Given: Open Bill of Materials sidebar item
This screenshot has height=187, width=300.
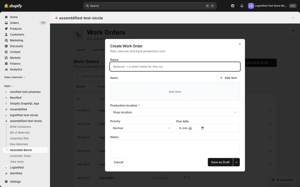Looking at the screenshot, I should pos(20,133).
